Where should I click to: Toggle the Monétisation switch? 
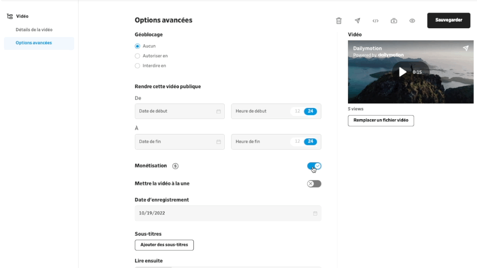pyautogui.click(x=314, y=166)
